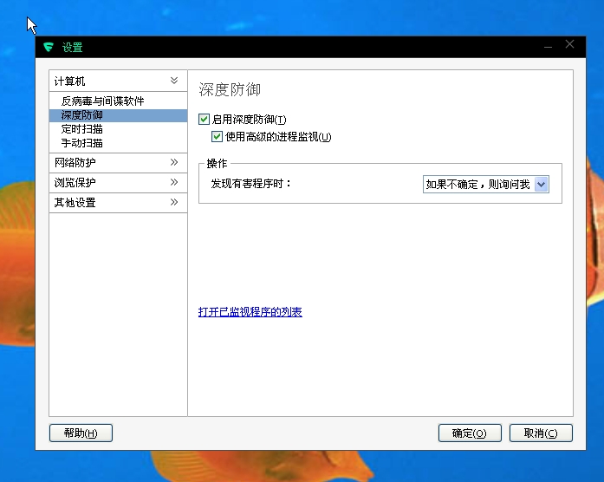
Task: Toggle the 启用深度防御 checkbox
Action: coord(205,120)
